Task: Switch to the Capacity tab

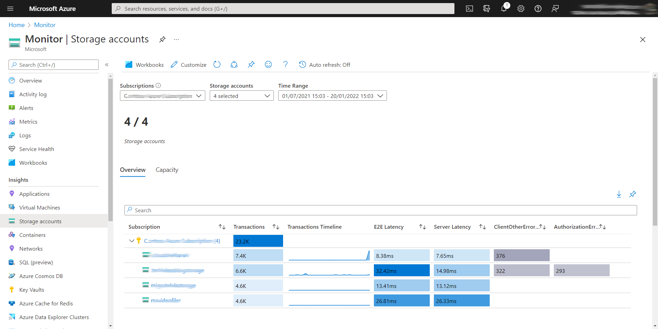Action: [x=167, y=170]
